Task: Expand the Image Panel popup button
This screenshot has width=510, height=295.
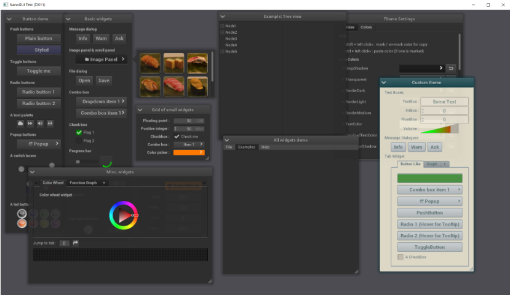Action: 101,60
